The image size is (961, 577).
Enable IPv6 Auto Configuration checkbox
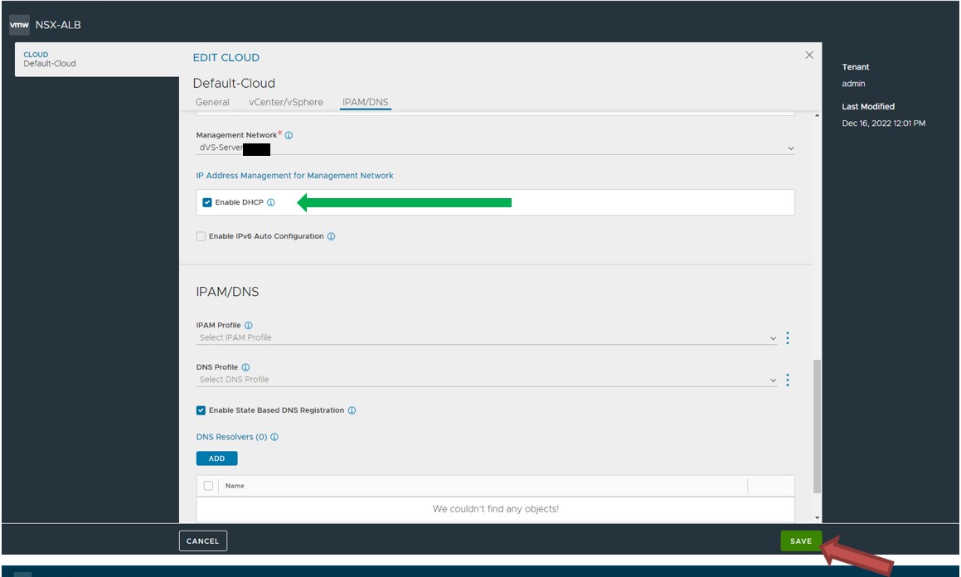tap(201, 236)
